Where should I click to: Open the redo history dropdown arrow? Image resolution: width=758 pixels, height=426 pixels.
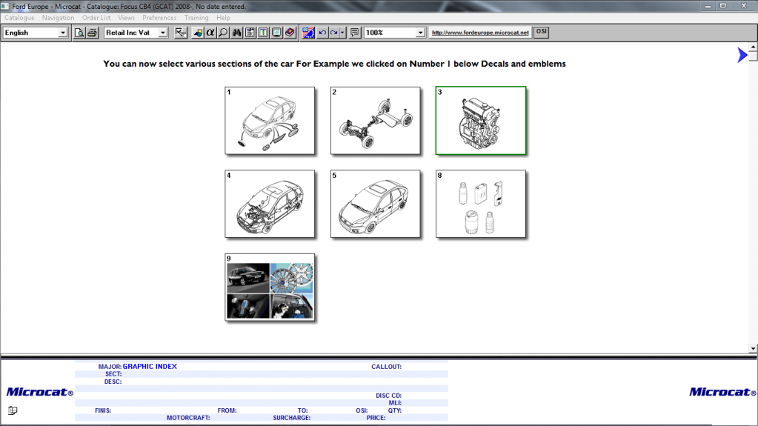click(x=342, y=33)
